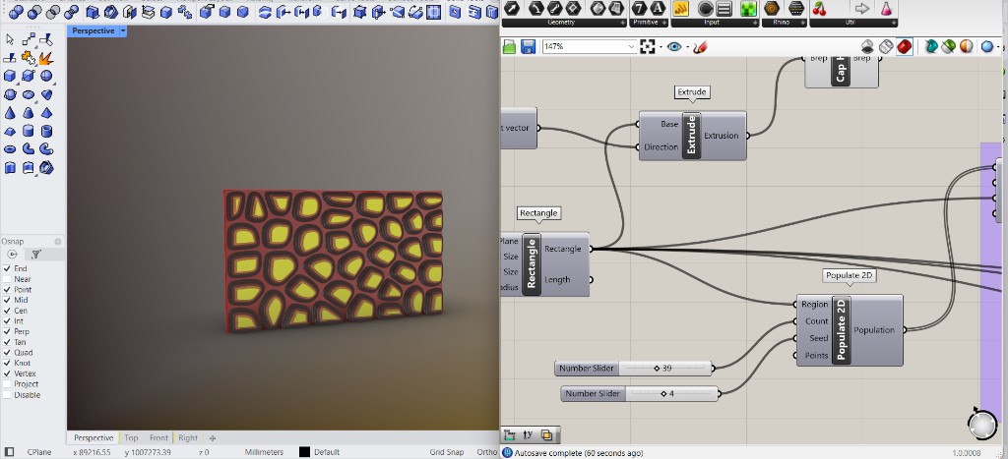
Task: Expand the Geometry panel dropdown
Action: coord(622,23)
